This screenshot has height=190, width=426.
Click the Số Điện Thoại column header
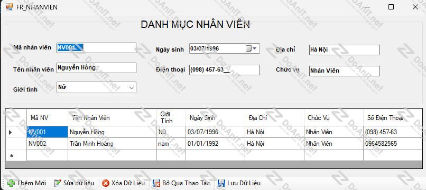393,117
